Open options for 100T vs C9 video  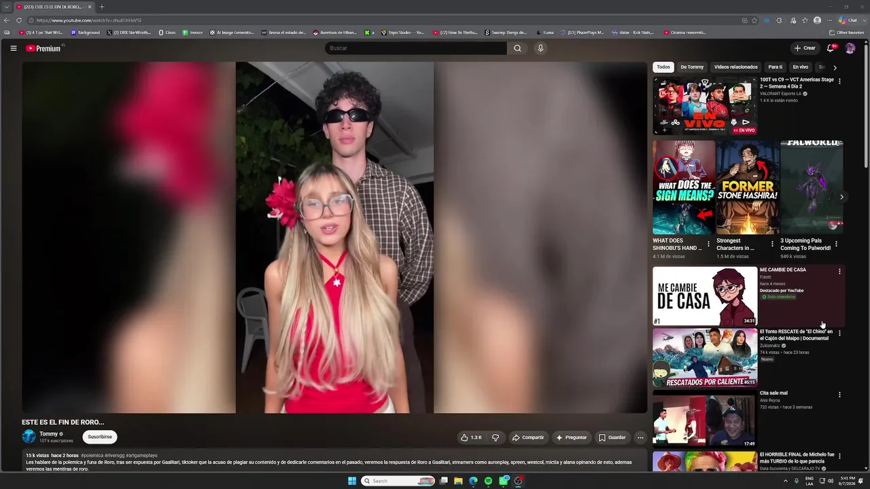tap(839, 81)
